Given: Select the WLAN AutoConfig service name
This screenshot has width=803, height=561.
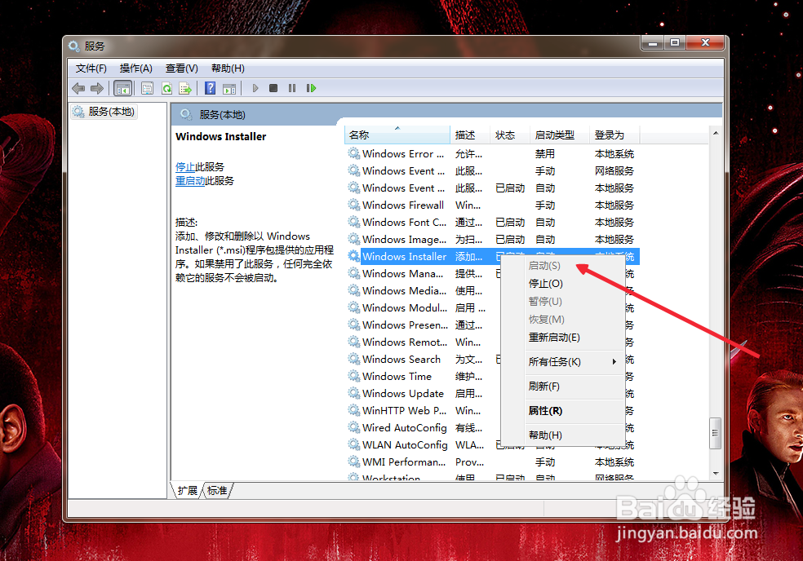Looking at the screenshot, I should 405,445.
